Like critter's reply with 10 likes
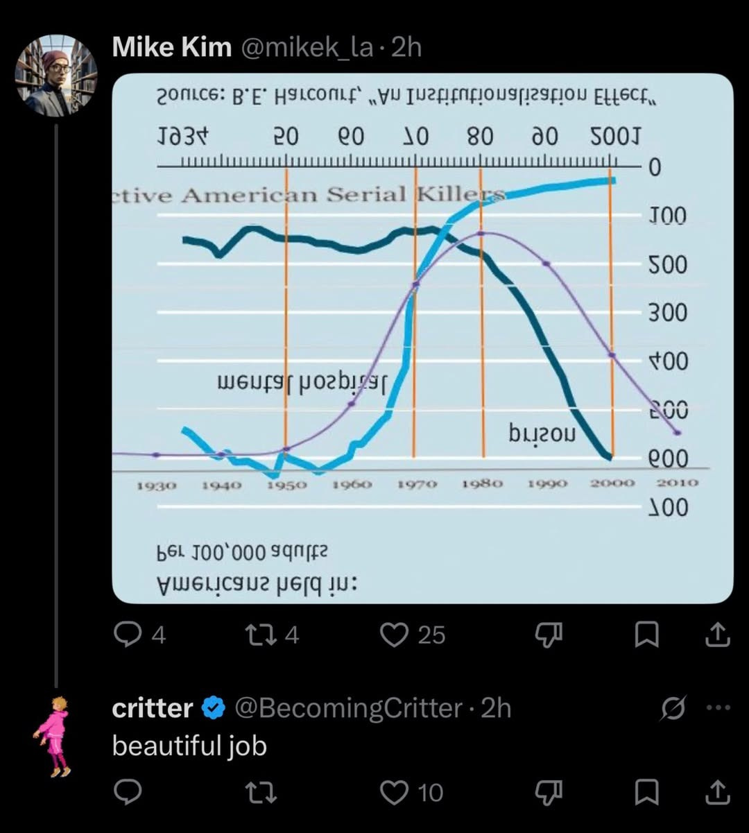This screenshot has width=749, height=833. click(395, 791)
